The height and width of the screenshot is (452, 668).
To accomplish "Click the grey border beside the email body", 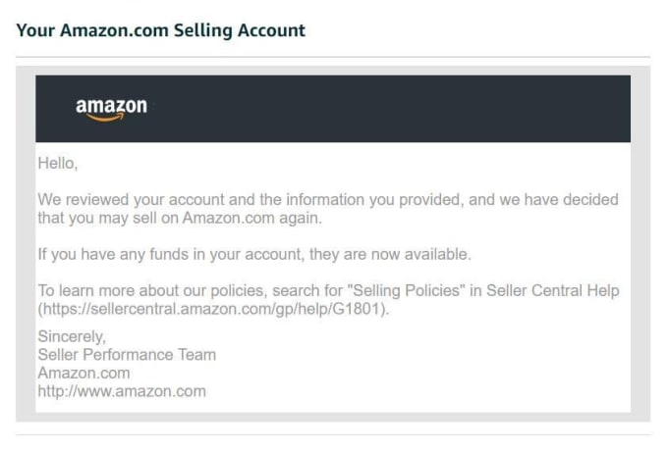I will (x=26, y=243).
